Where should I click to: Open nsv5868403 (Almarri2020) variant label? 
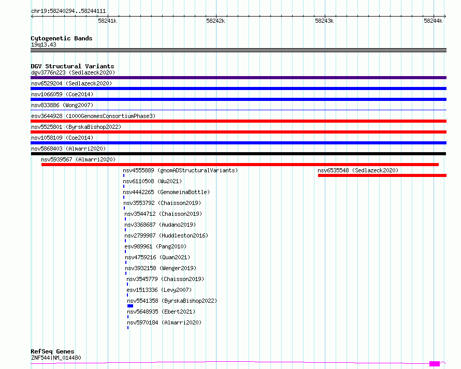68,149
